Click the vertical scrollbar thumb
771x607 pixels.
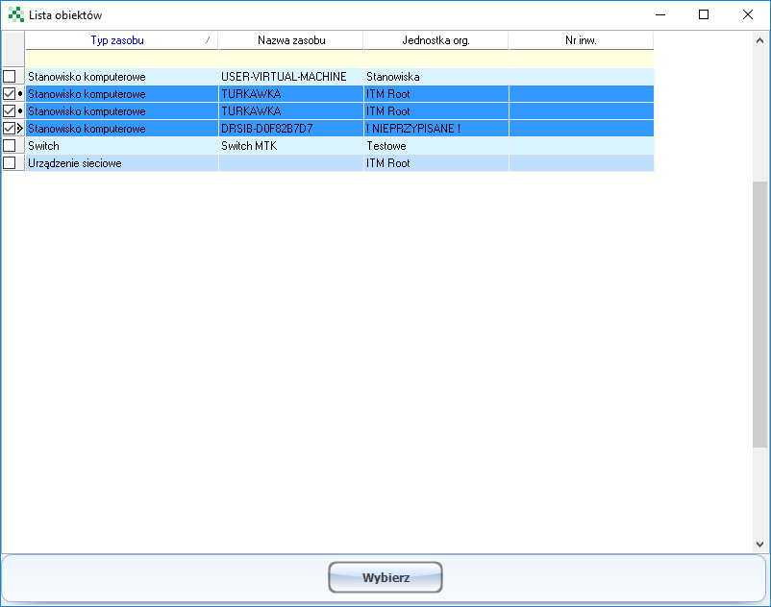click(759, 314)
